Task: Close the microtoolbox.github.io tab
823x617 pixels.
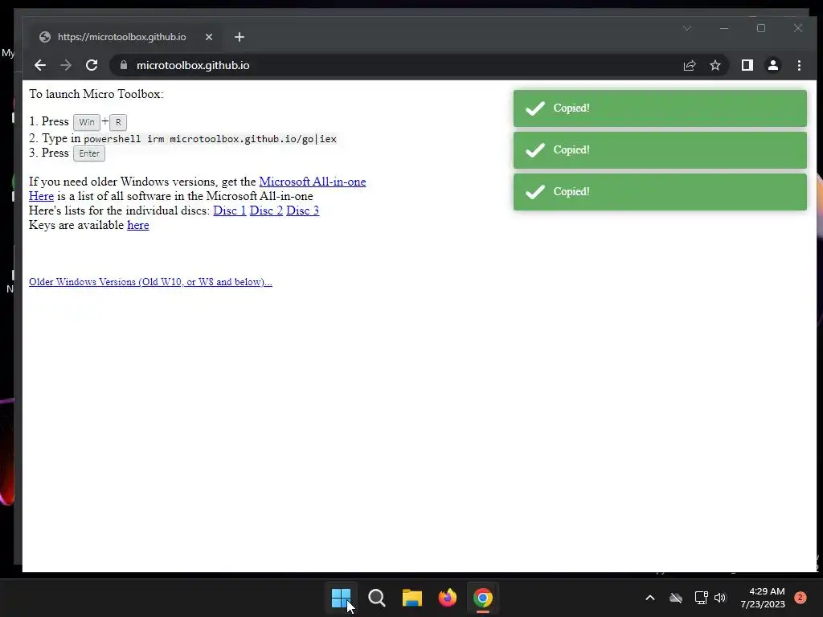Action: 209,37
